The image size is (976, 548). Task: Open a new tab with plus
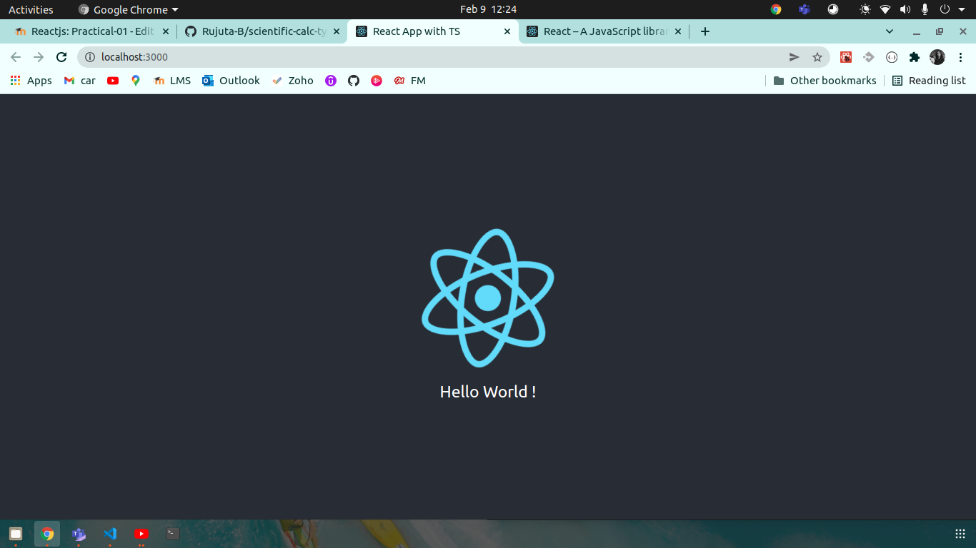point(705,31)
